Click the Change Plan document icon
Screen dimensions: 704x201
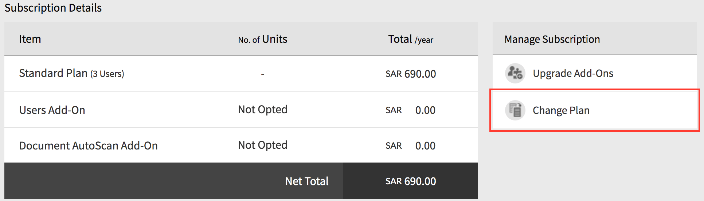pos(515,110)
